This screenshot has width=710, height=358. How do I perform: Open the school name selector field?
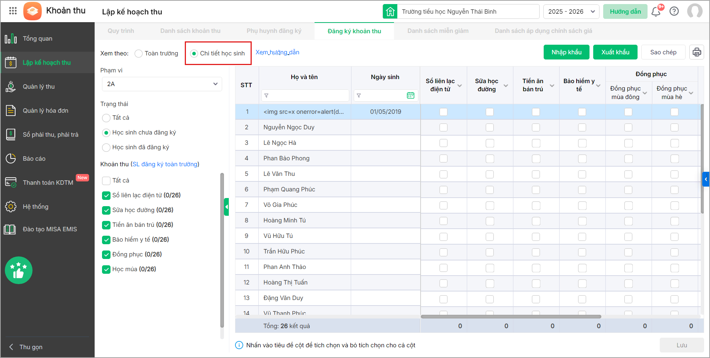468,11
